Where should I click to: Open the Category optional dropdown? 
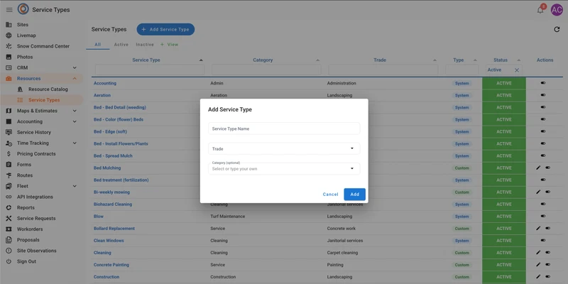(x=284, y=168)
